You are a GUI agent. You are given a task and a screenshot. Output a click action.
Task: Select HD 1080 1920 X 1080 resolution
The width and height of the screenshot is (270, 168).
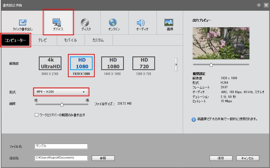pyautogui.click(x=81, y=66)
